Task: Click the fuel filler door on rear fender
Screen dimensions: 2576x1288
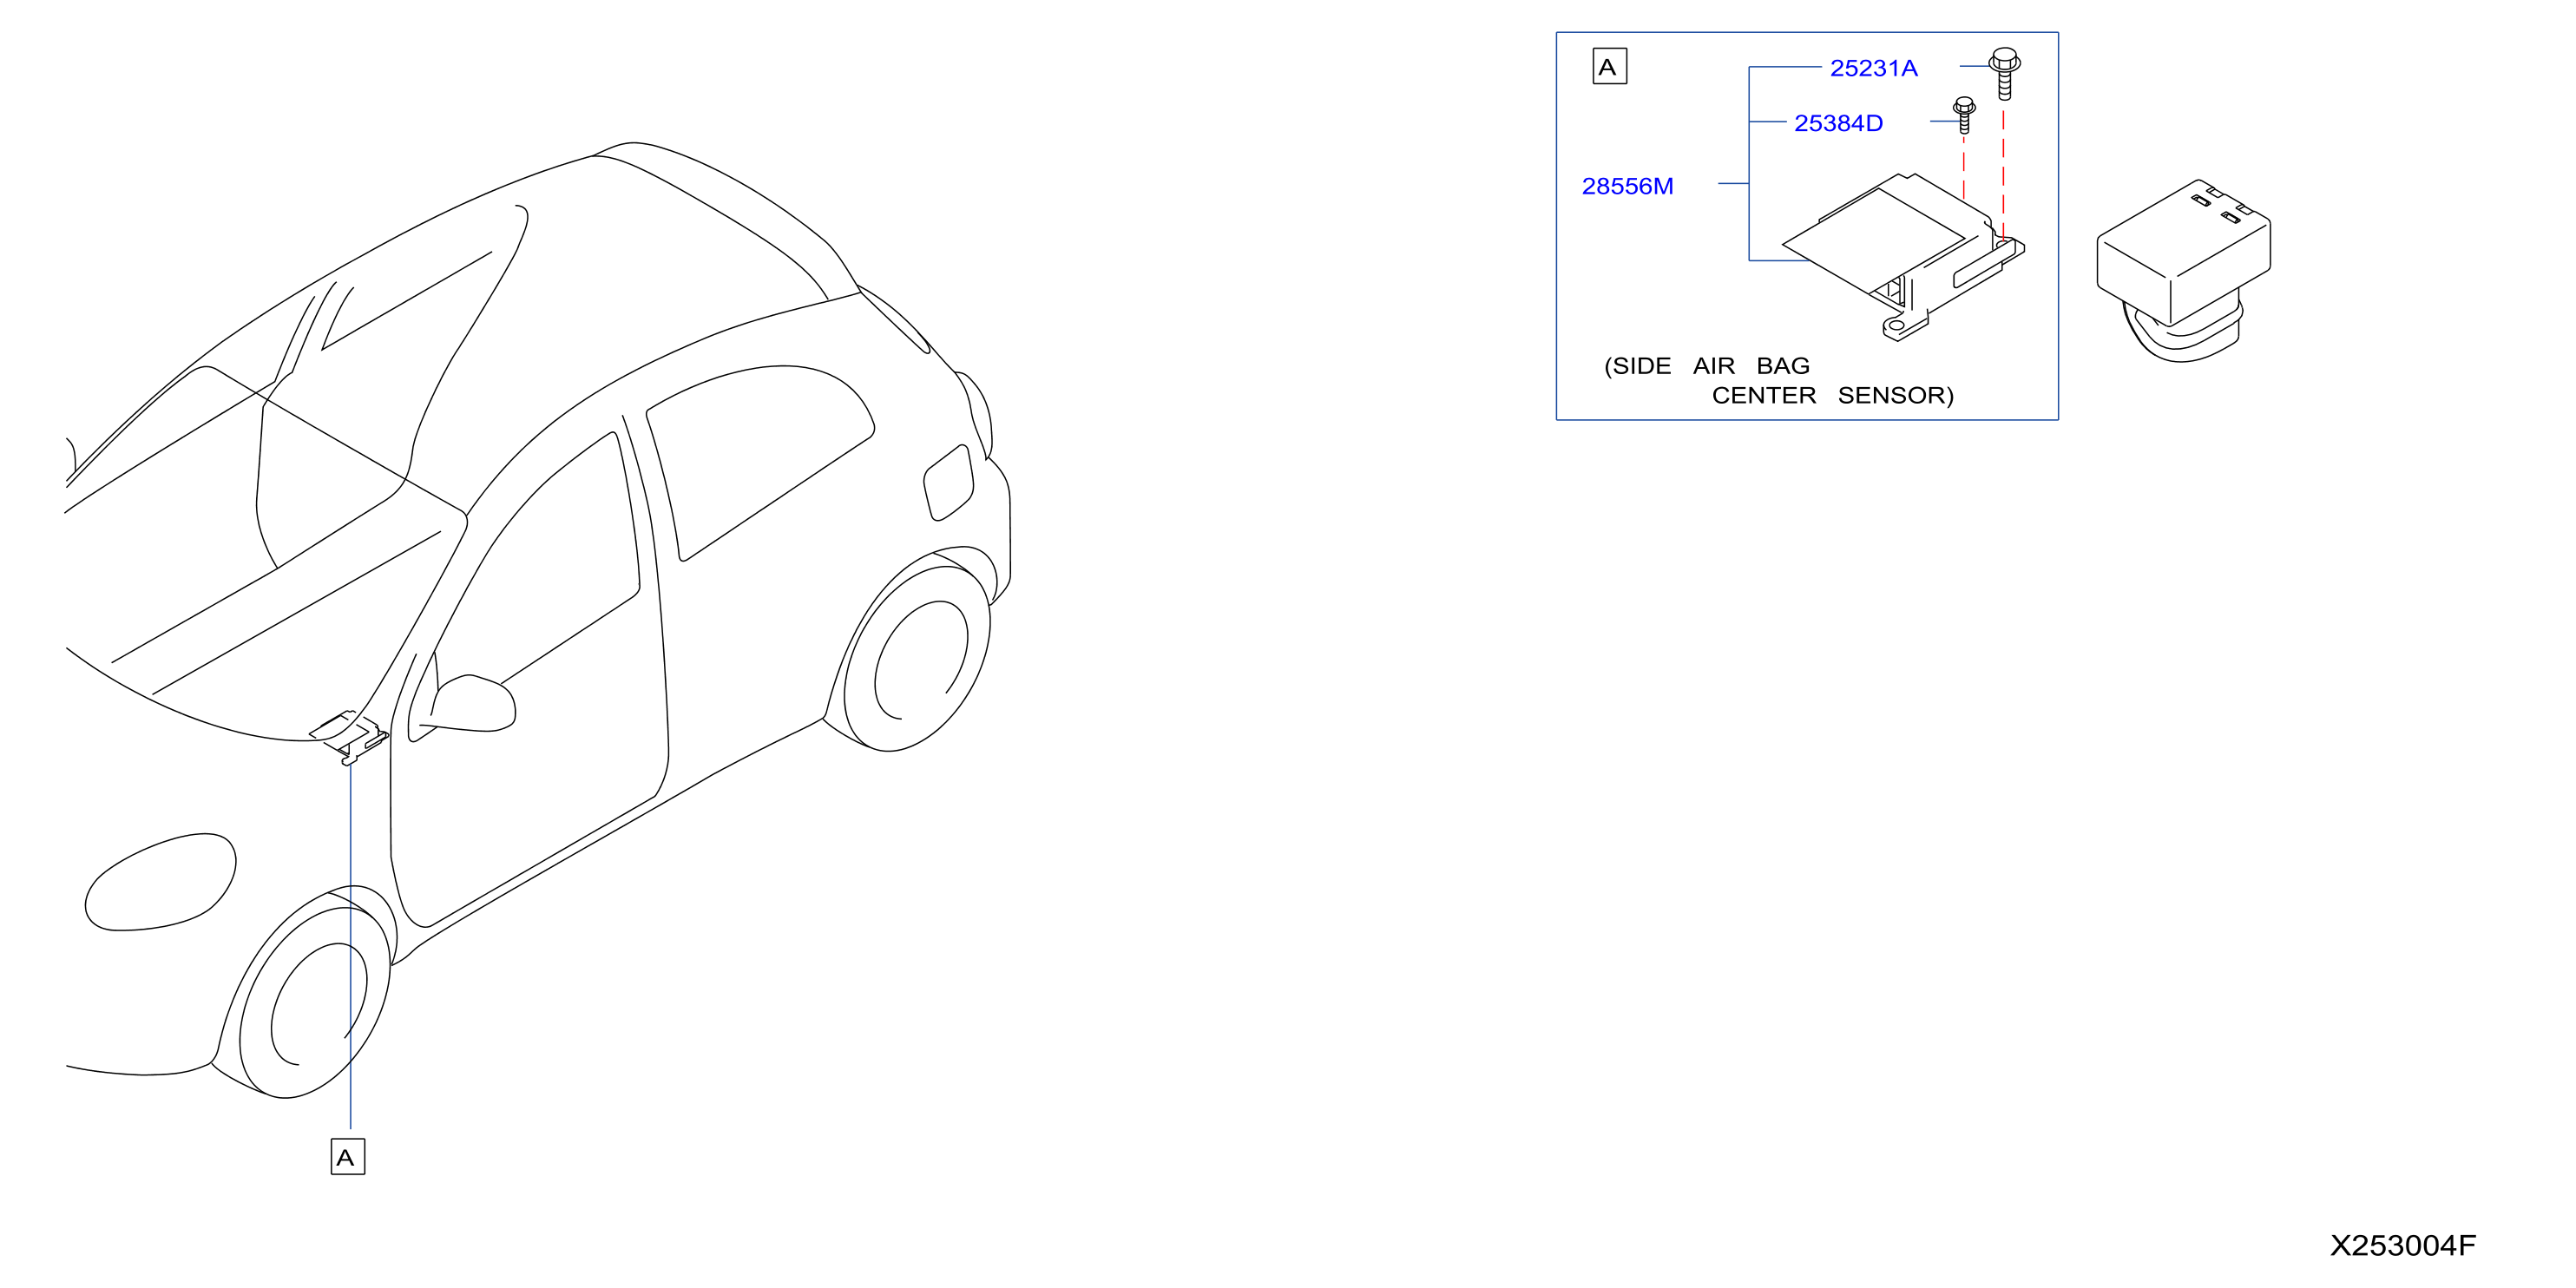Action: pos(948,483)
